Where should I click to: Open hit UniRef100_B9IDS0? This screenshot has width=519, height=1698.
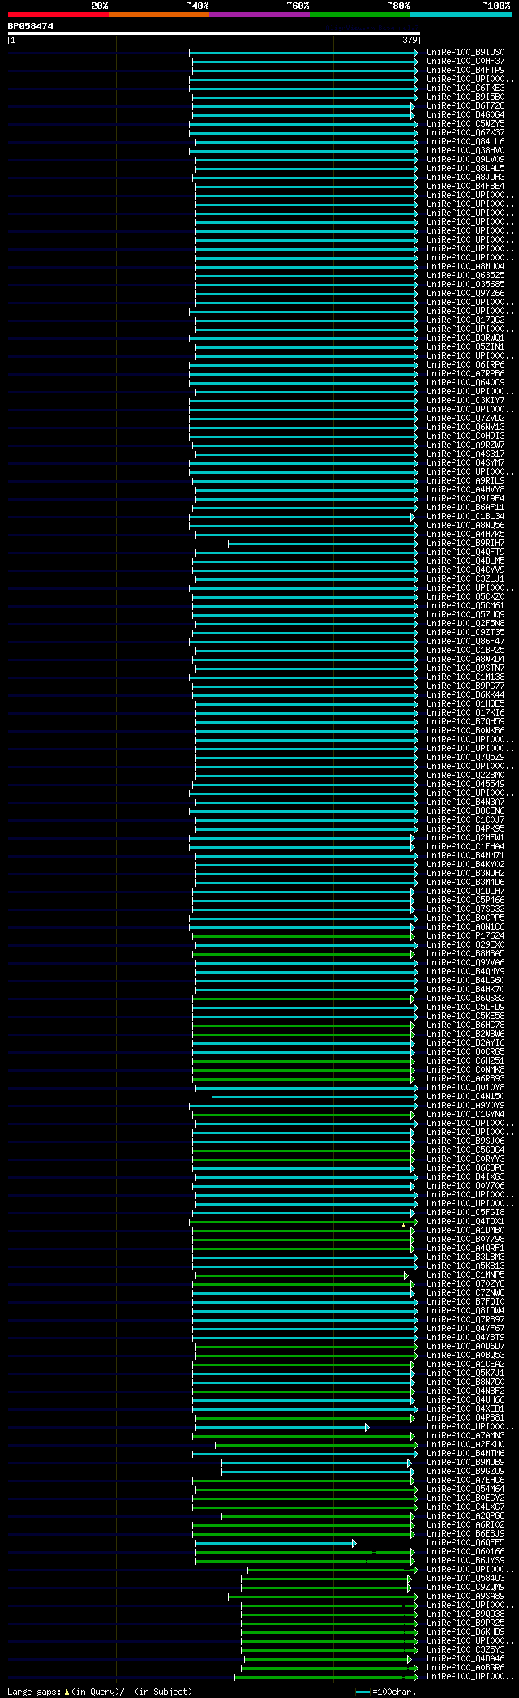(x=465, y=52)
